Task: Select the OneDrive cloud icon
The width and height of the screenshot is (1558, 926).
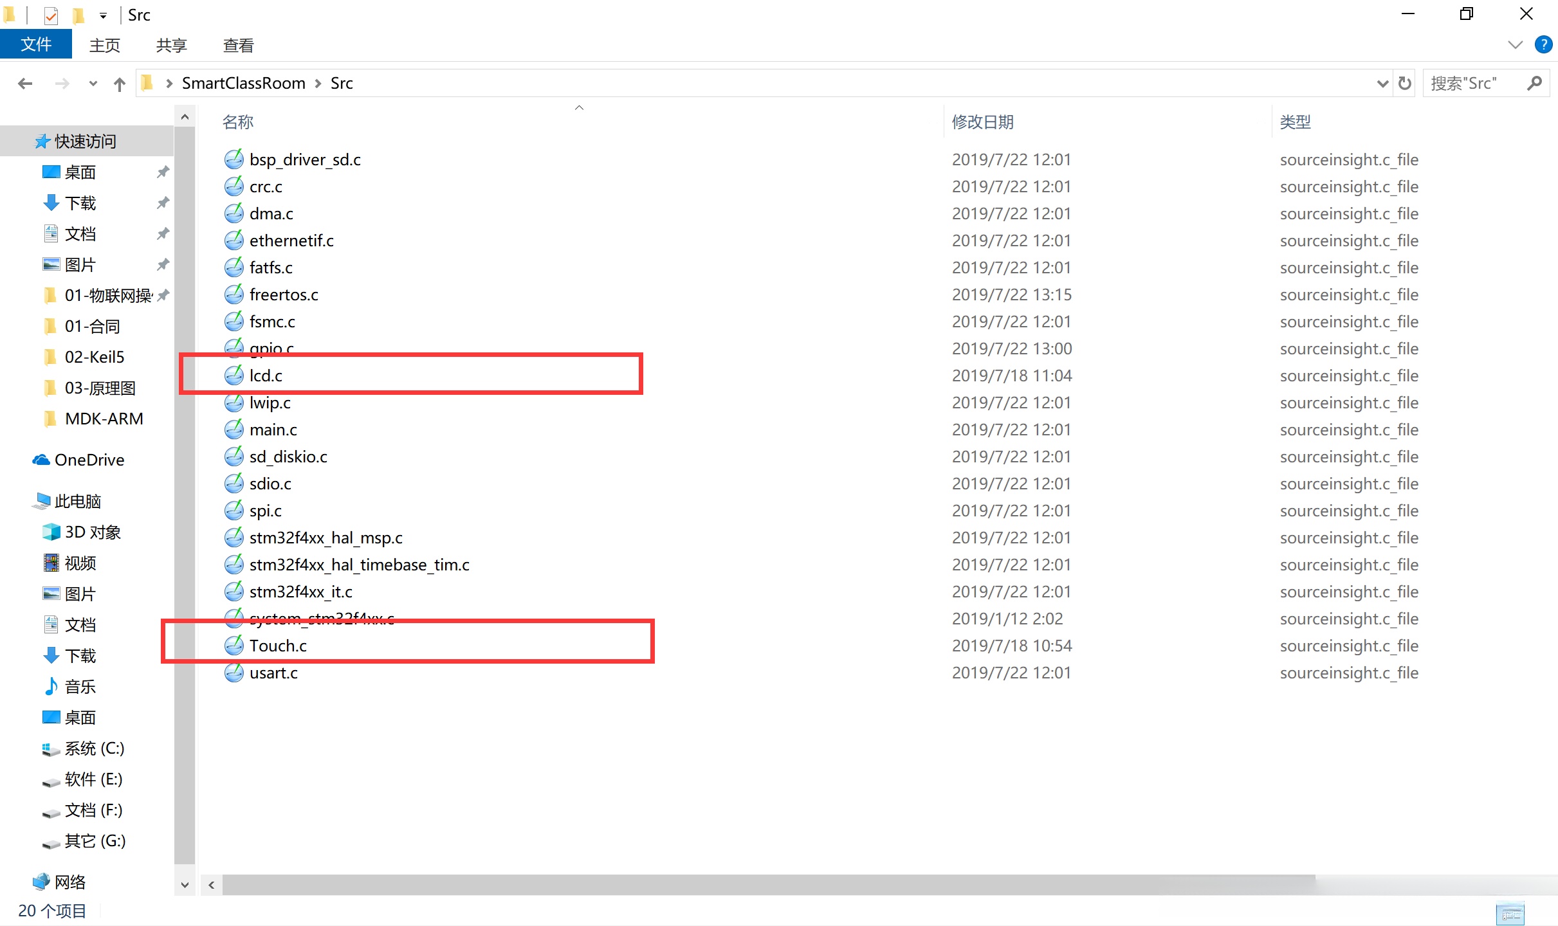Action: point(41,460)
